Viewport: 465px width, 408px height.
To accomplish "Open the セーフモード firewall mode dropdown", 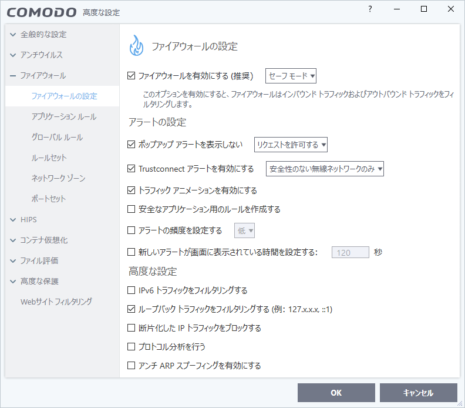I will pos(291,76).
